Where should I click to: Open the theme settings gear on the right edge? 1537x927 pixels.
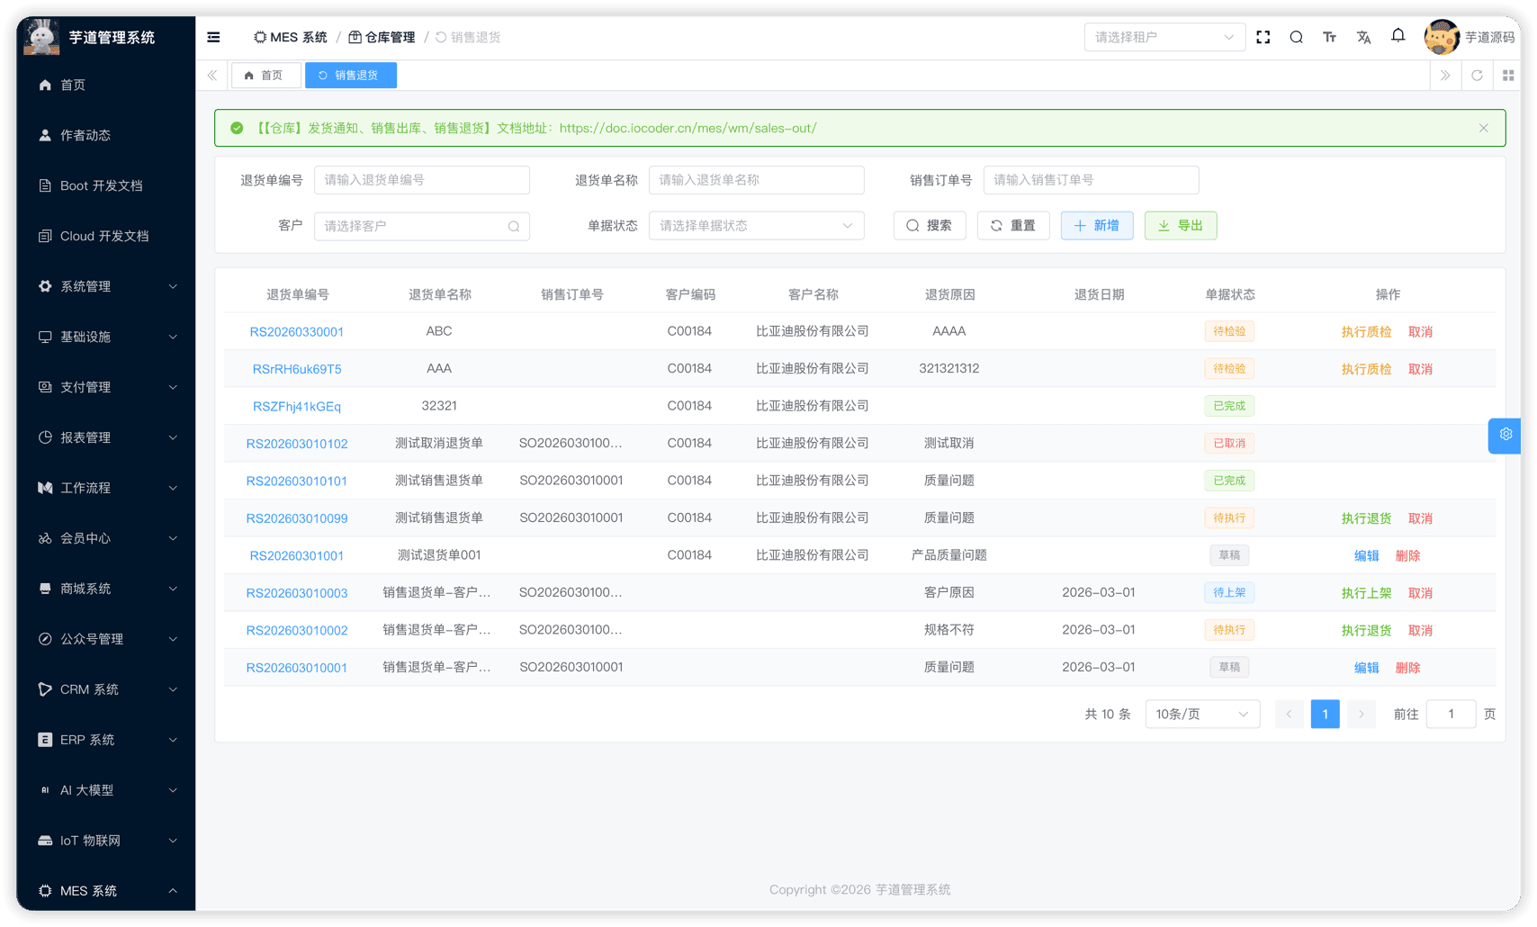point(1505,436)
